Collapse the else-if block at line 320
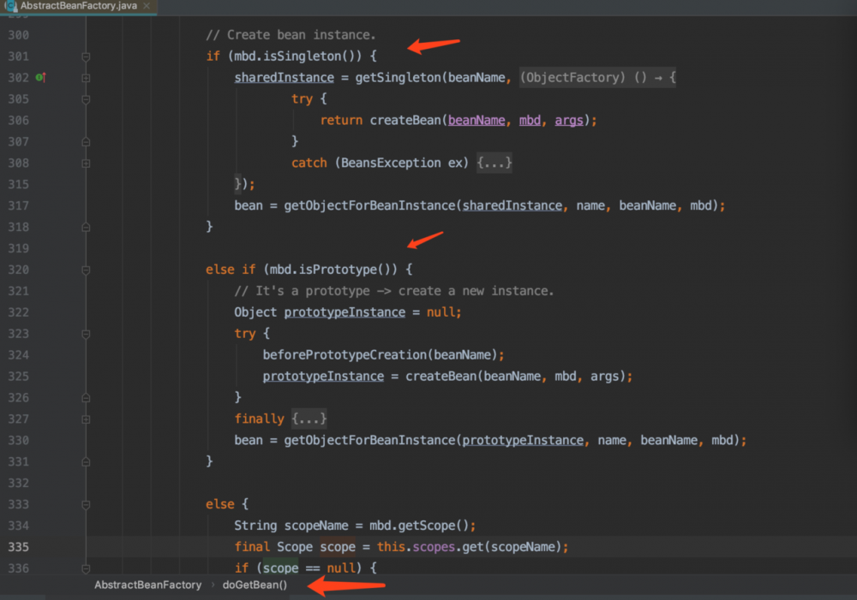Image resolution: width=857 pixels, height=600 pixels. (86, 270)
